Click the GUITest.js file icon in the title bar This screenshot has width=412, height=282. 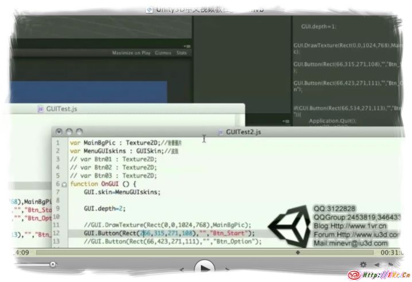coord(40,108)
